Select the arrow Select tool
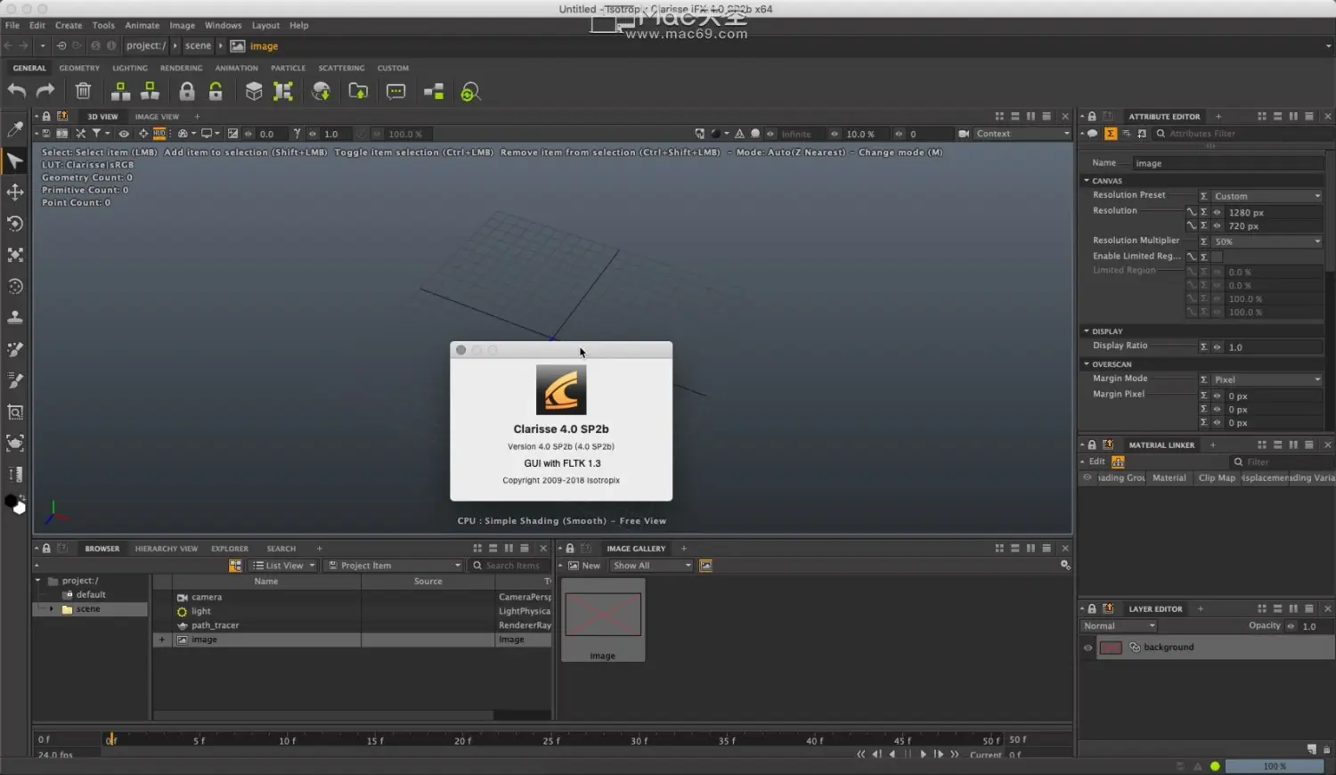1336x775 pixels. pos(15,160)
